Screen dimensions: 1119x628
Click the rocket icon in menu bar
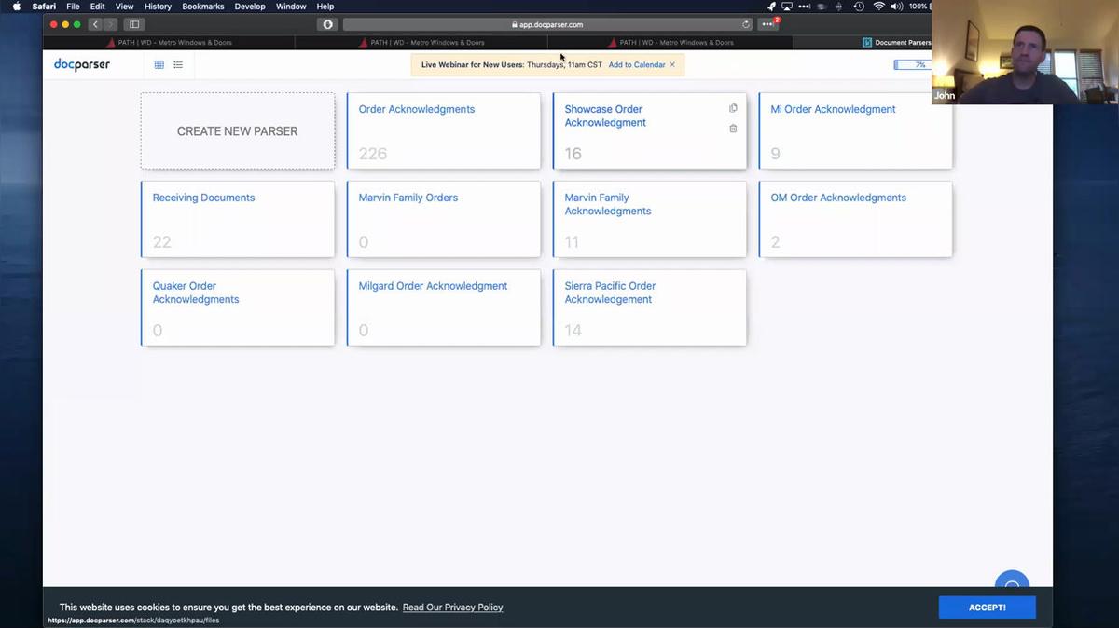click(x=771, y=7)
